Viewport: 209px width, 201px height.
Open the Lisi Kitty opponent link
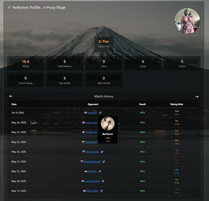click(x=92, y=171)
